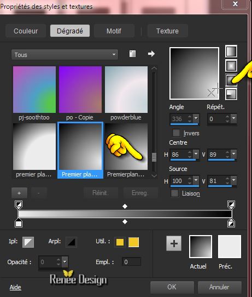This screenshot has width=252, height=297.
Task: Enable the Invers checkbox
Action: click(x=176, y=133)
